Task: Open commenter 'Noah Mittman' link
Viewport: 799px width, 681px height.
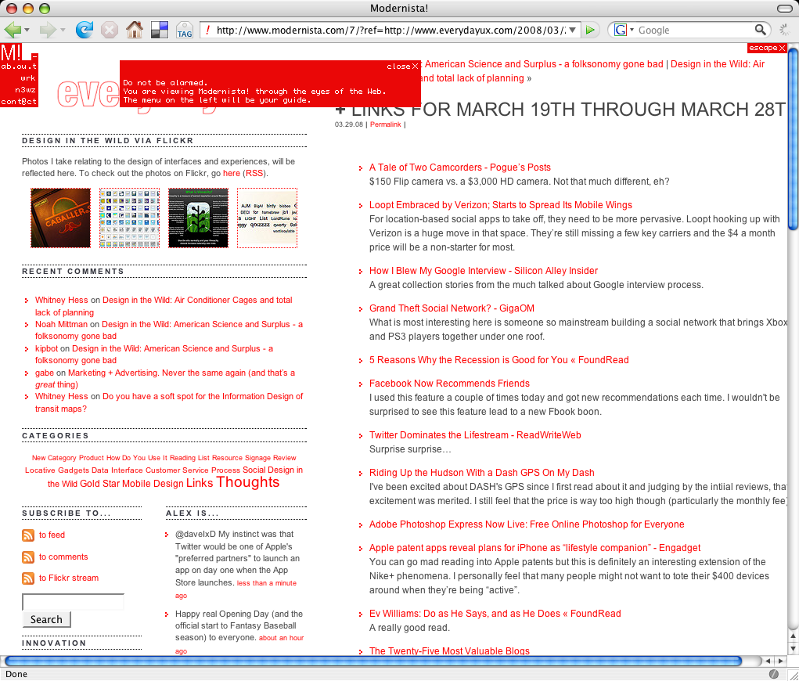Action: [61, 324]
